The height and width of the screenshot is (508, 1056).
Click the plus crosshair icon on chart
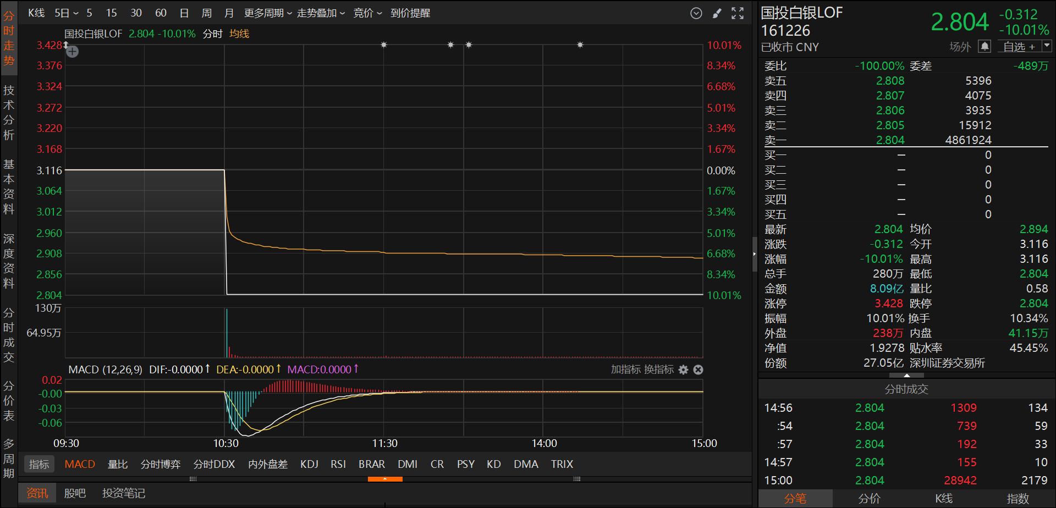[x=72, y=52]
